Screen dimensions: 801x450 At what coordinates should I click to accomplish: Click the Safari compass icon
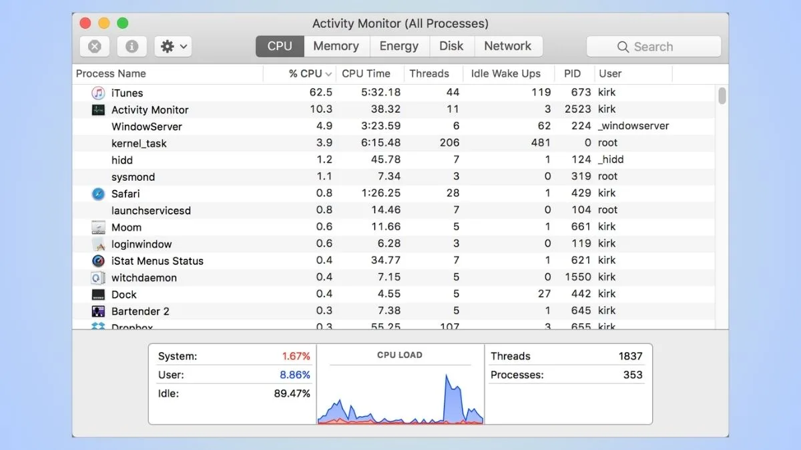tap(98, 193)
